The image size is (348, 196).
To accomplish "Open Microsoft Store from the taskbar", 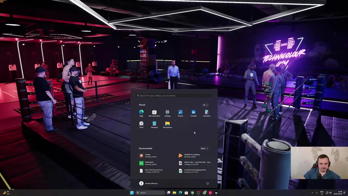I will [186, 193].
